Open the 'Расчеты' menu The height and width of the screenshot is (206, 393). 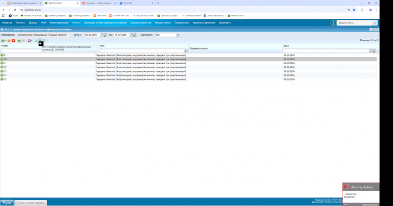coord(20,23)
